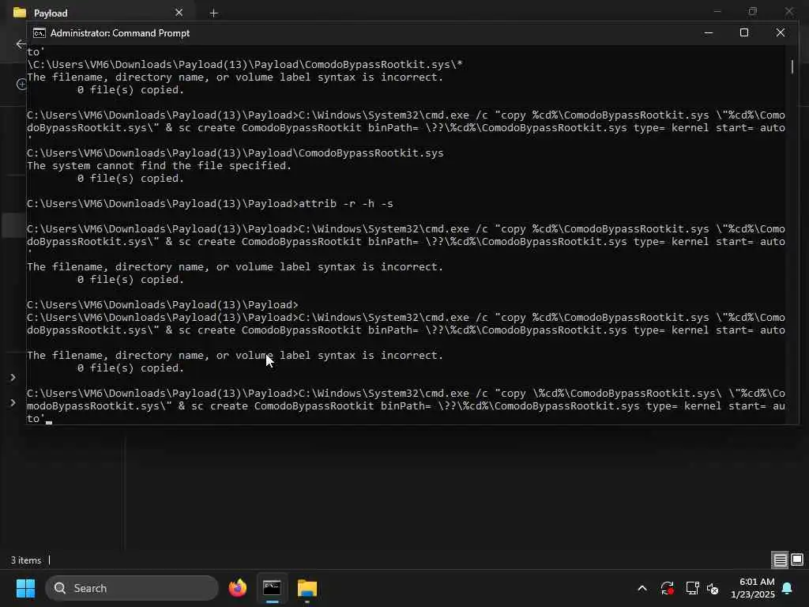Maximize the Command Prompt window

pos(744,32)
